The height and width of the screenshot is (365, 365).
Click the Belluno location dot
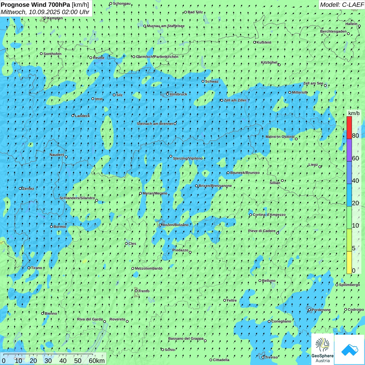coord(260,281)
